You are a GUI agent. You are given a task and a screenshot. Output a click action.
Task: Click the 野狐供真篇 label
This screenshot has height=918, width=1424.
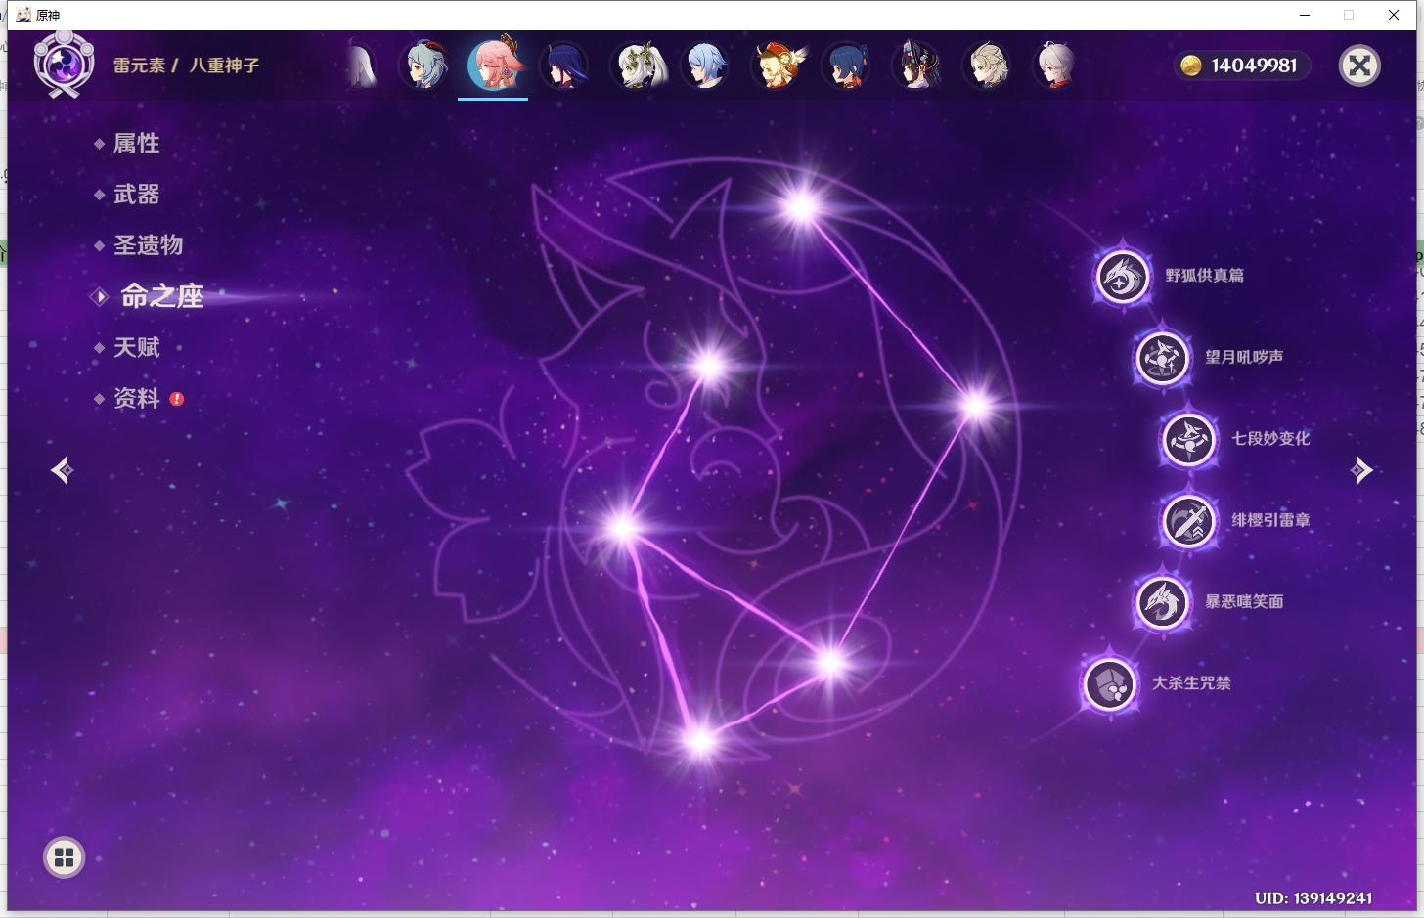[x=1205, y=276]
